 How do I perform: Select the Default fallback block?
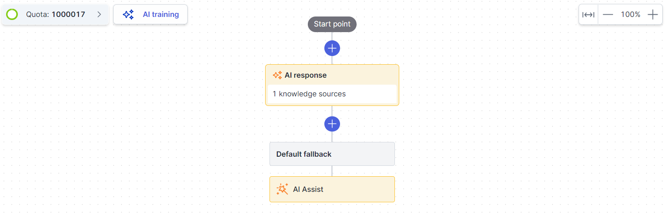[x=332, y=154]
